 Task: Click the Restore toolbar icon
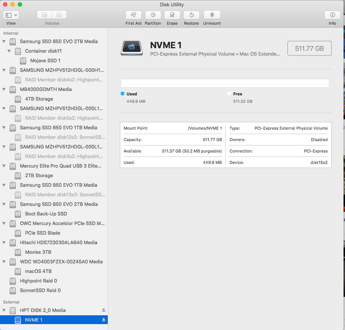pos(192,15)
